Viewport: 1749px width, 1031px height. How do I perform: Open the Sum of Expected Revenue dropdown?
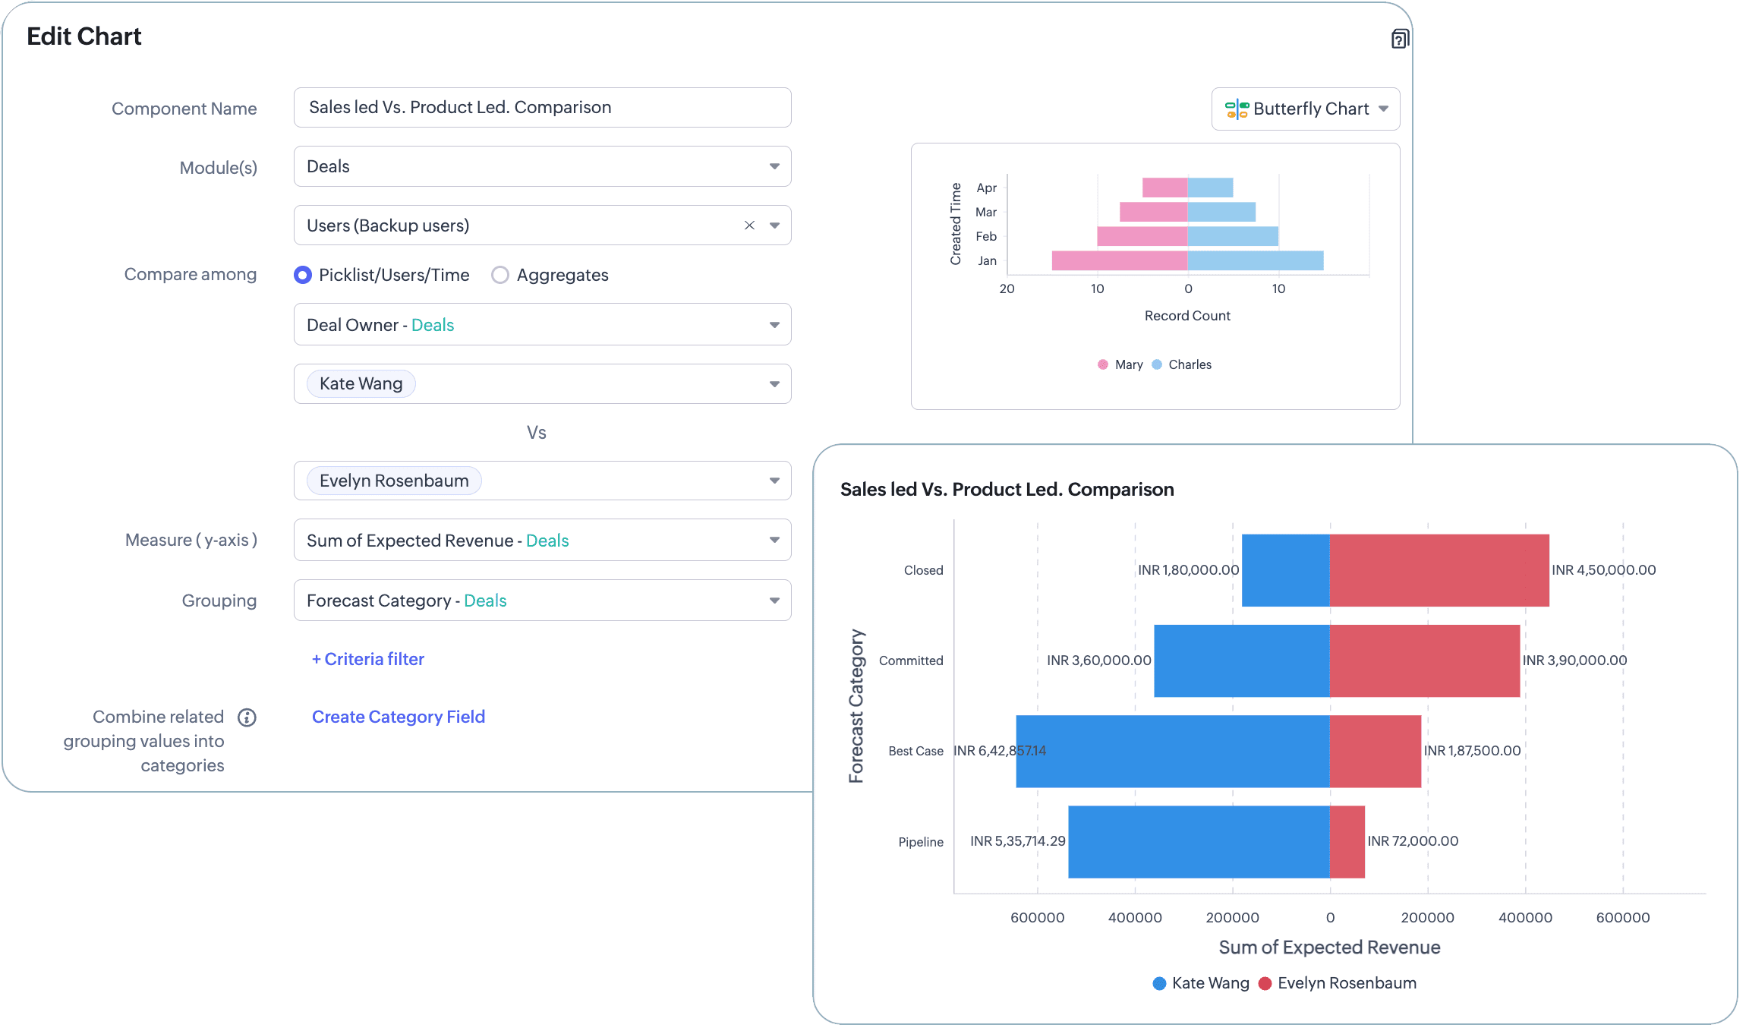pos(774,541)
